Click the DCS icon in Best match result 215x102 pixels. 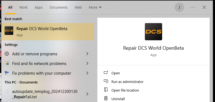pos(9,31)
